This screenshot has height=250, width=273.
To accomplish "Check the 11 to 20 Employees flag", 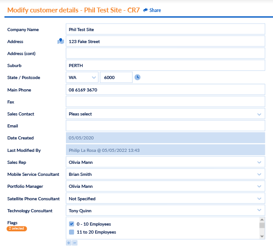I will pos(71,232).
